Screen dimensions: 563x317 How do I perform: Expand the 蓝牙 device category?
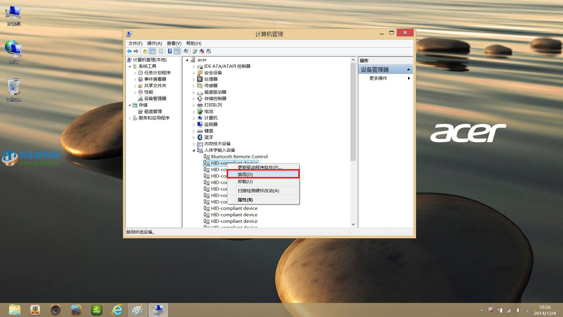coord(194,137)
